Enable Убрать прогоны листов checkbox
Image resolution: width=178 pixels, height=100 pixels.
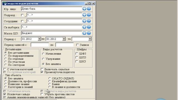tap(42, 94)
